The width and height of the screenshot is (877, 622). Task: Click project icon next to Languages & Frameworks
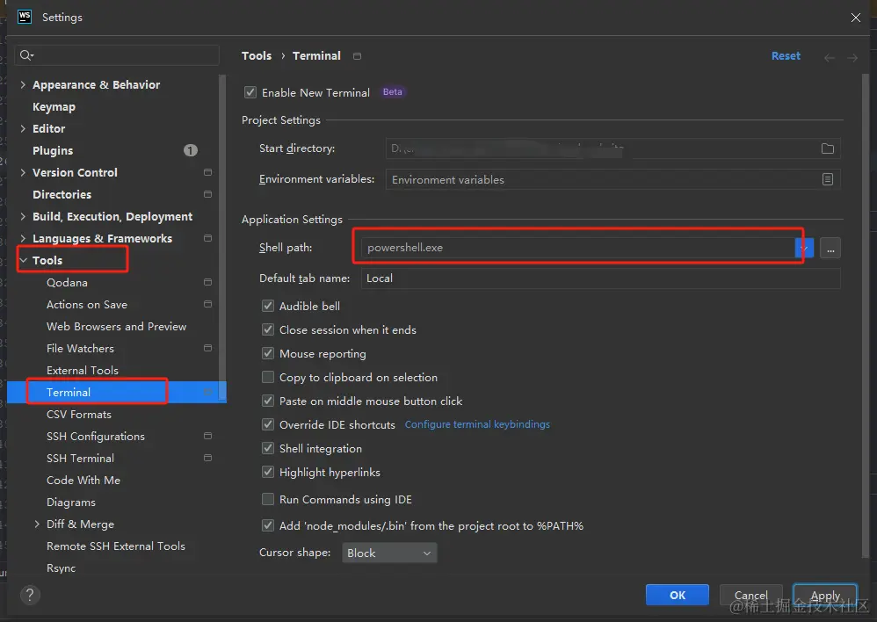point(207,238)
